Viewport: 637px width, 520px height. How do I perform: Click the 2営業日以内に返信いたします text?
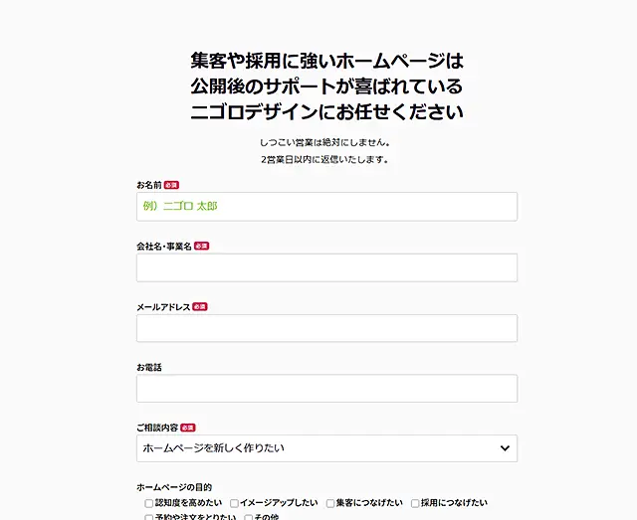click(x=324, y=159)
